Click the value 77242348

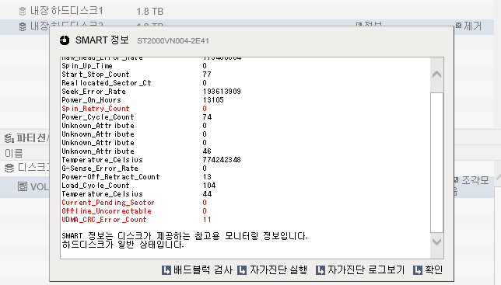tap(222, 160)
